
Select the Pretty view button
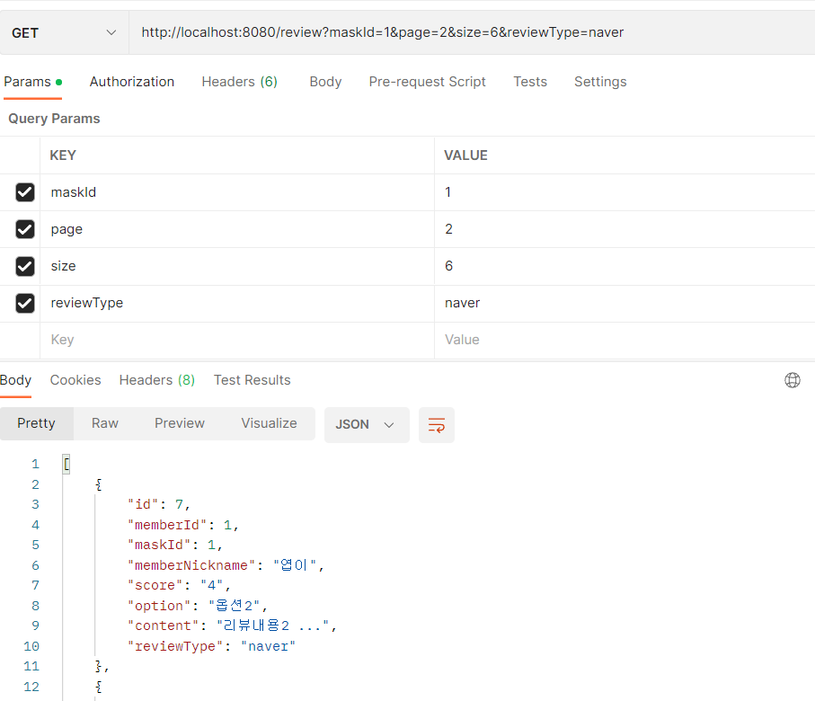pos(36,424)
